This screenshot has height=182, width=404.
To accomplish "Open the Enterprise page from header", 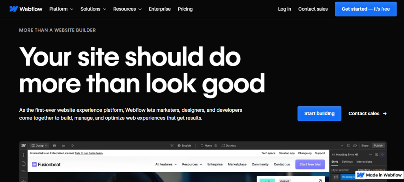I will tap(160, 9).
